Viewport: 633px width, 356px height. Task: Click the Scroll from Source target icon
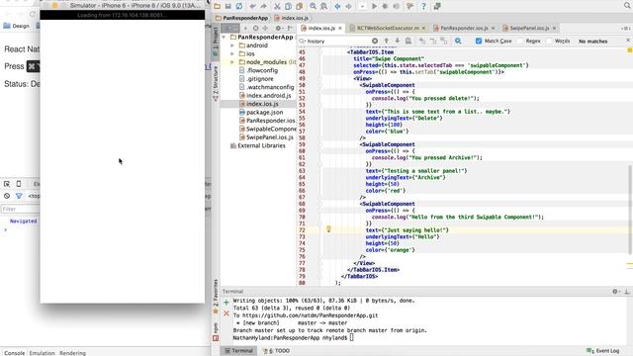click(x=255, y=28)
